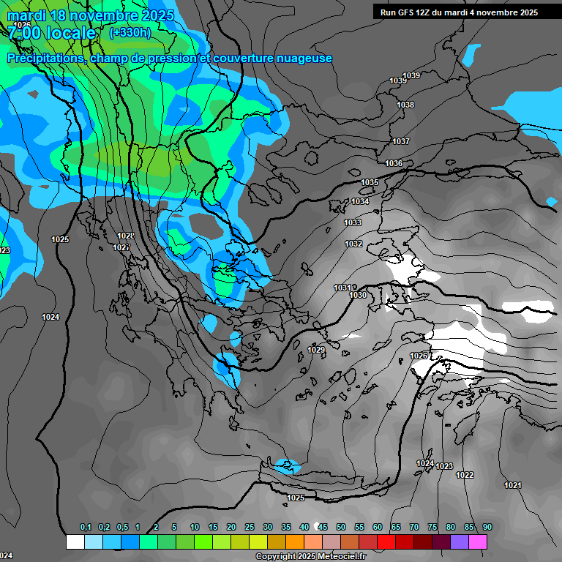The height and width of the screenshot is (562, 562).
Task: Click the 1037 isobar pressure label
Action: 401,141
